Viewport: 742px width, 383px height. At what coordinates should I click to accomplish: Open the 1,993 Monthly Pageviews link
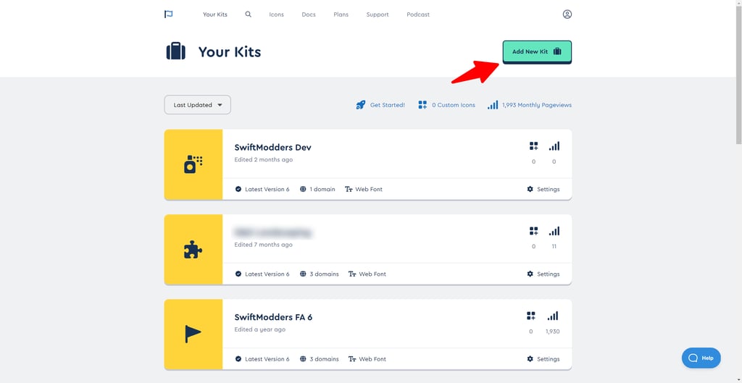click(x=537, y=106)
